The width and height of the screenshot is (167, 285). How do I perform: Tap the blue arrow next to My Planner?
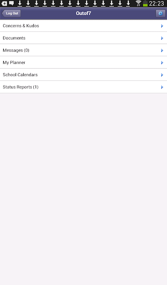(x=162, y=63)
